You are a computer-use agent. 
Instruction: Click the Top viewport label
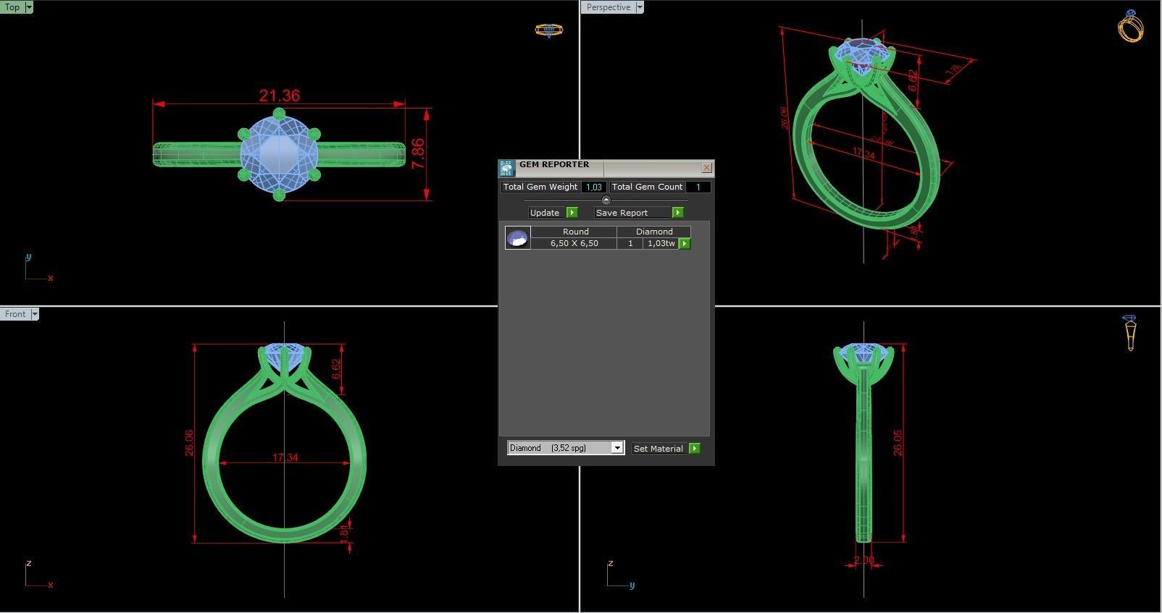(x=12, y=7)
